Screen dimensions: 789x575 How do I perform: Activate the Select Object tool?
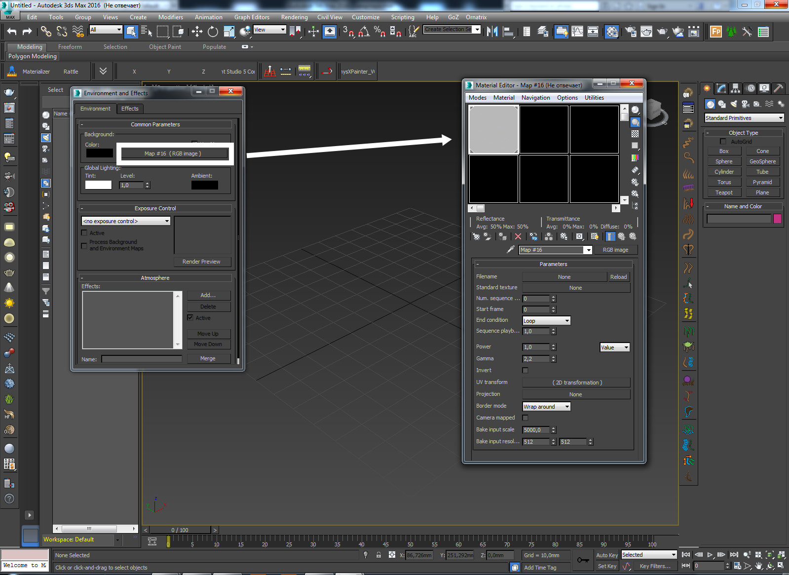click(x=131, y=32)
